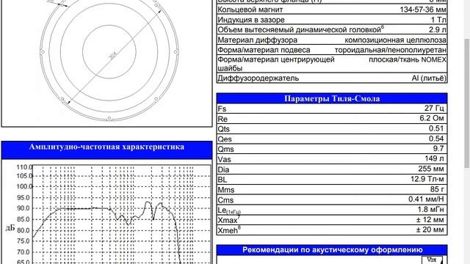Click the '110.0' dB axis label
The height and width of the screenshot is (264, 470).
coord(24,166)
